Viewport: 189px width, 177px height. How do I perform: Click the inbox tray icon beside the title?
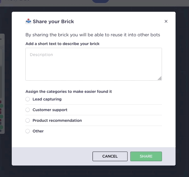tap(28, 21)
